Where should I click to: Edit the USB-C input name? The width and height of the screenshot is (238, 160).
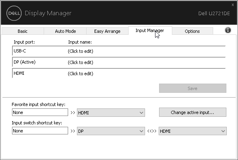click(81, 51)
